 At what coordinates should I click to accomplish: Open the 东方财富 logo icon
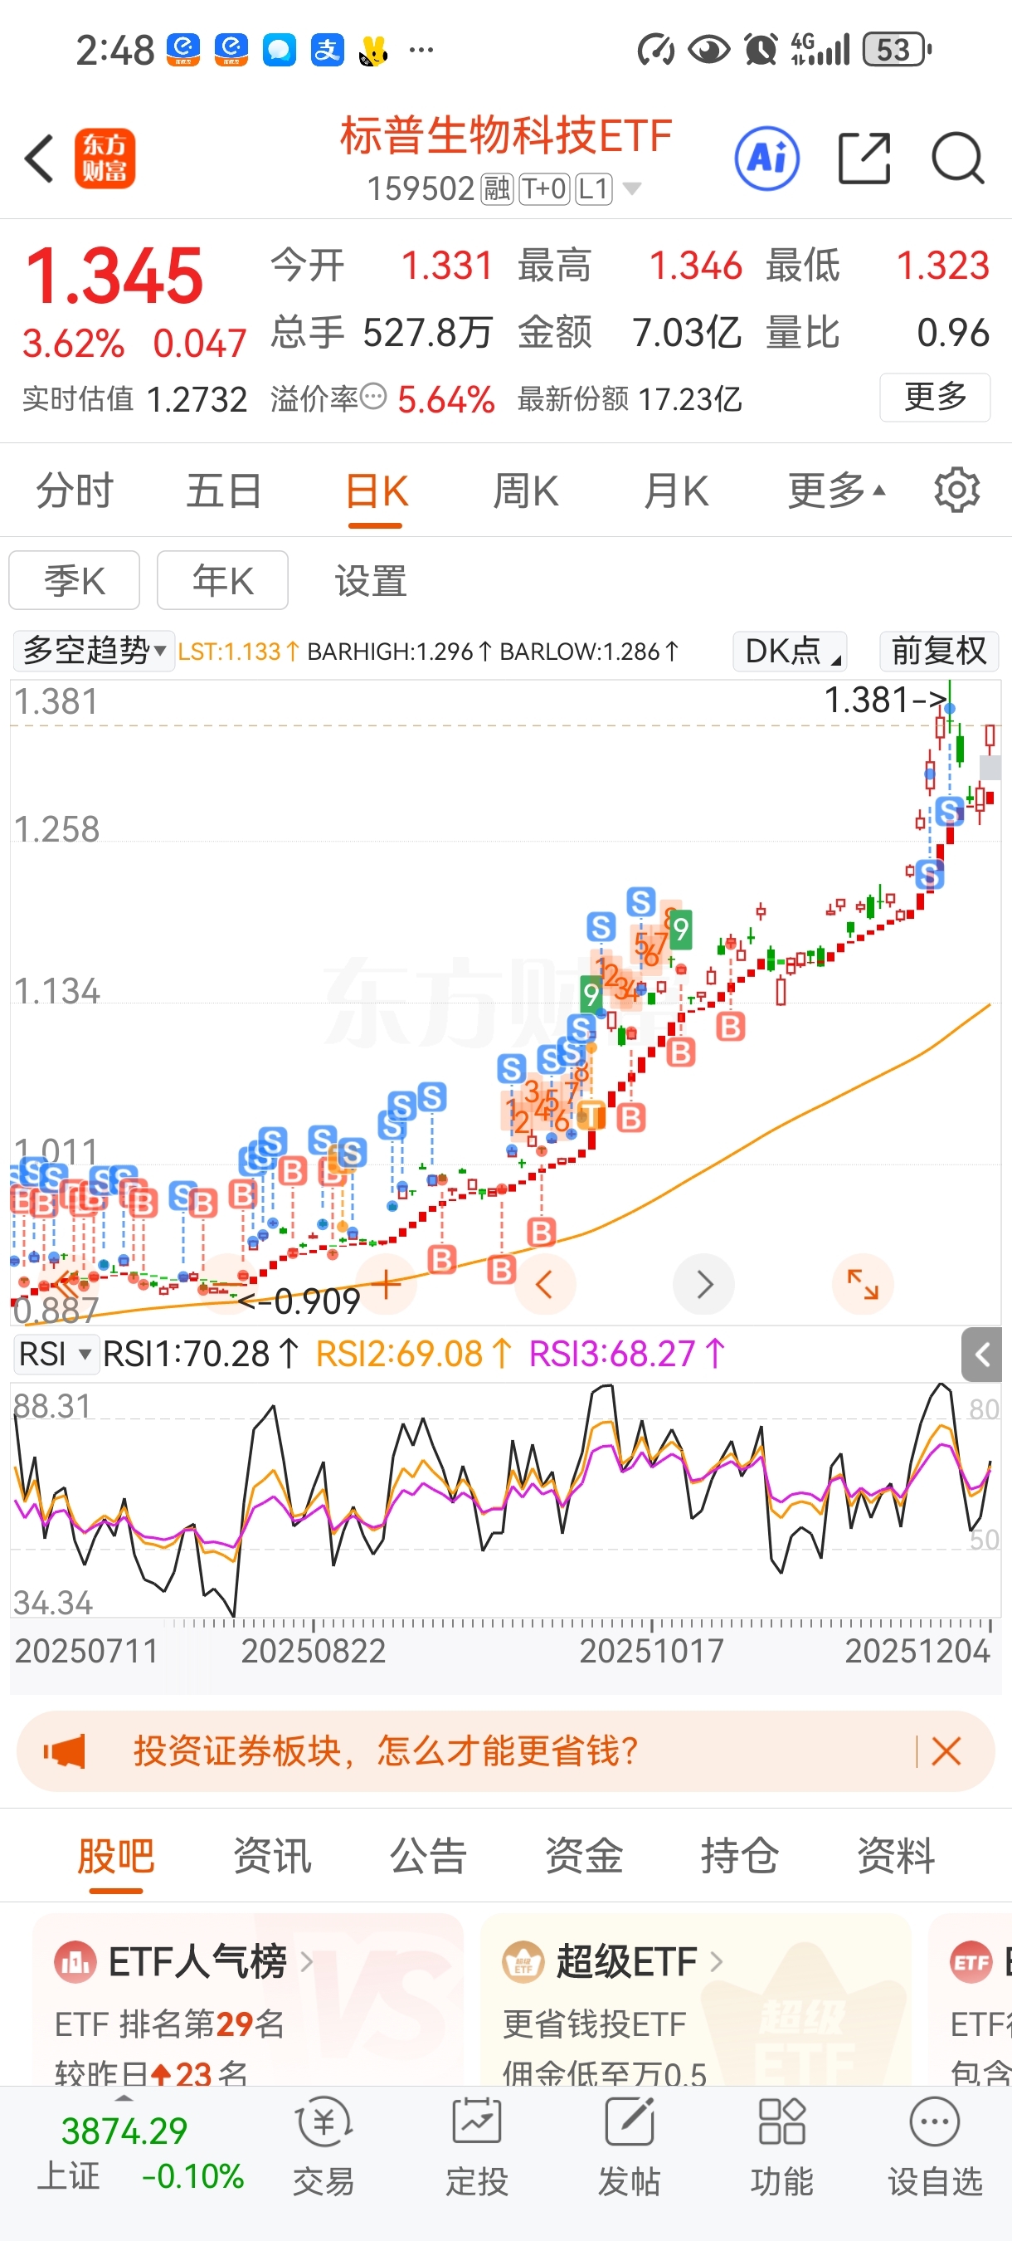click(105, 159)
